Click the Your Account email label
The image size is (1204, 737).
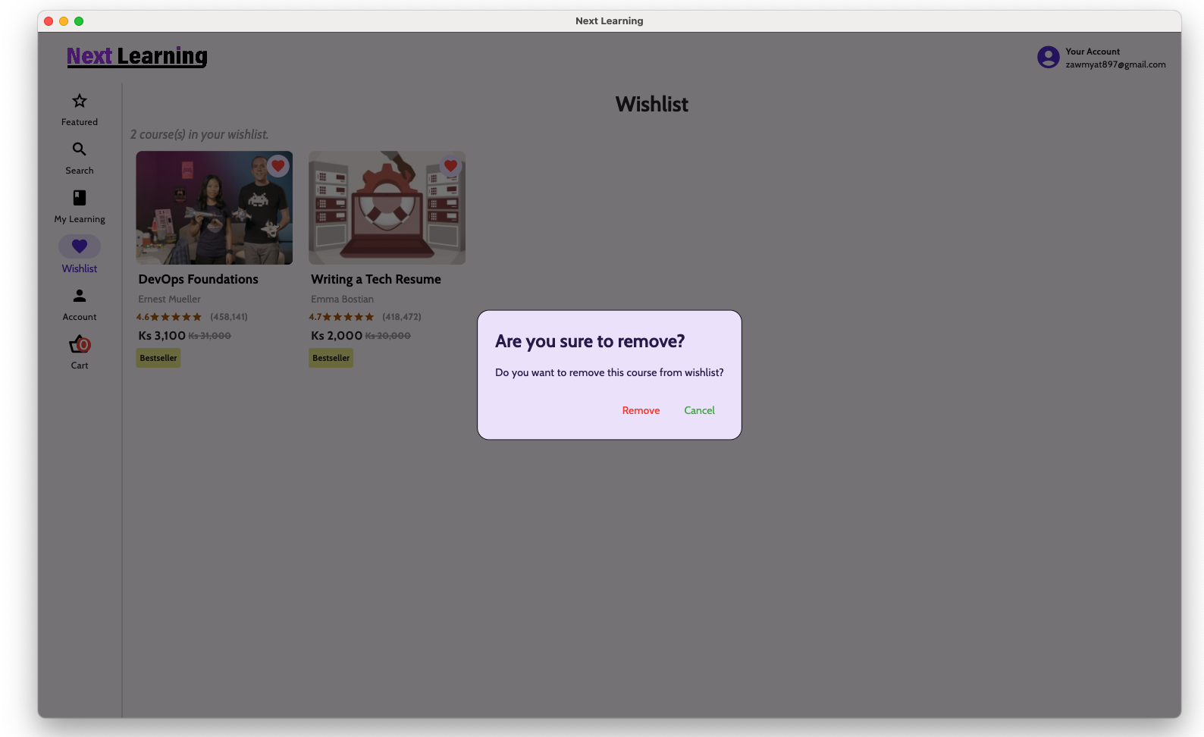click(1115, 64)
